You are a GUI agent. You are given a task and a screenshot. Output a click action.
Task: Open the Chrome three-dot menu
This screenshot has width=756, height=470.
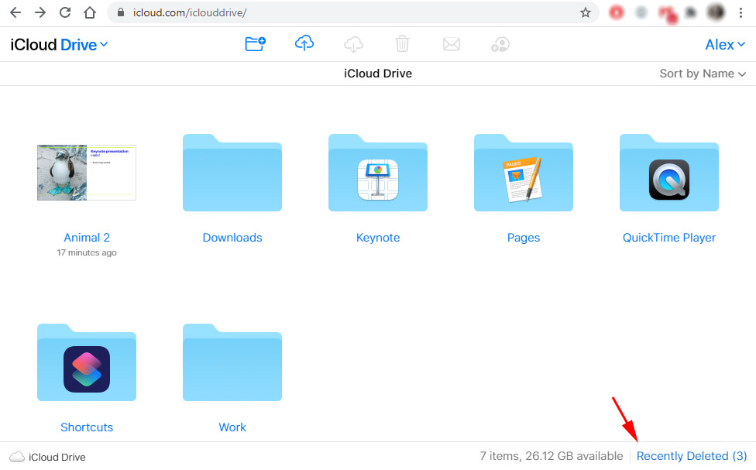coord(741,12)
